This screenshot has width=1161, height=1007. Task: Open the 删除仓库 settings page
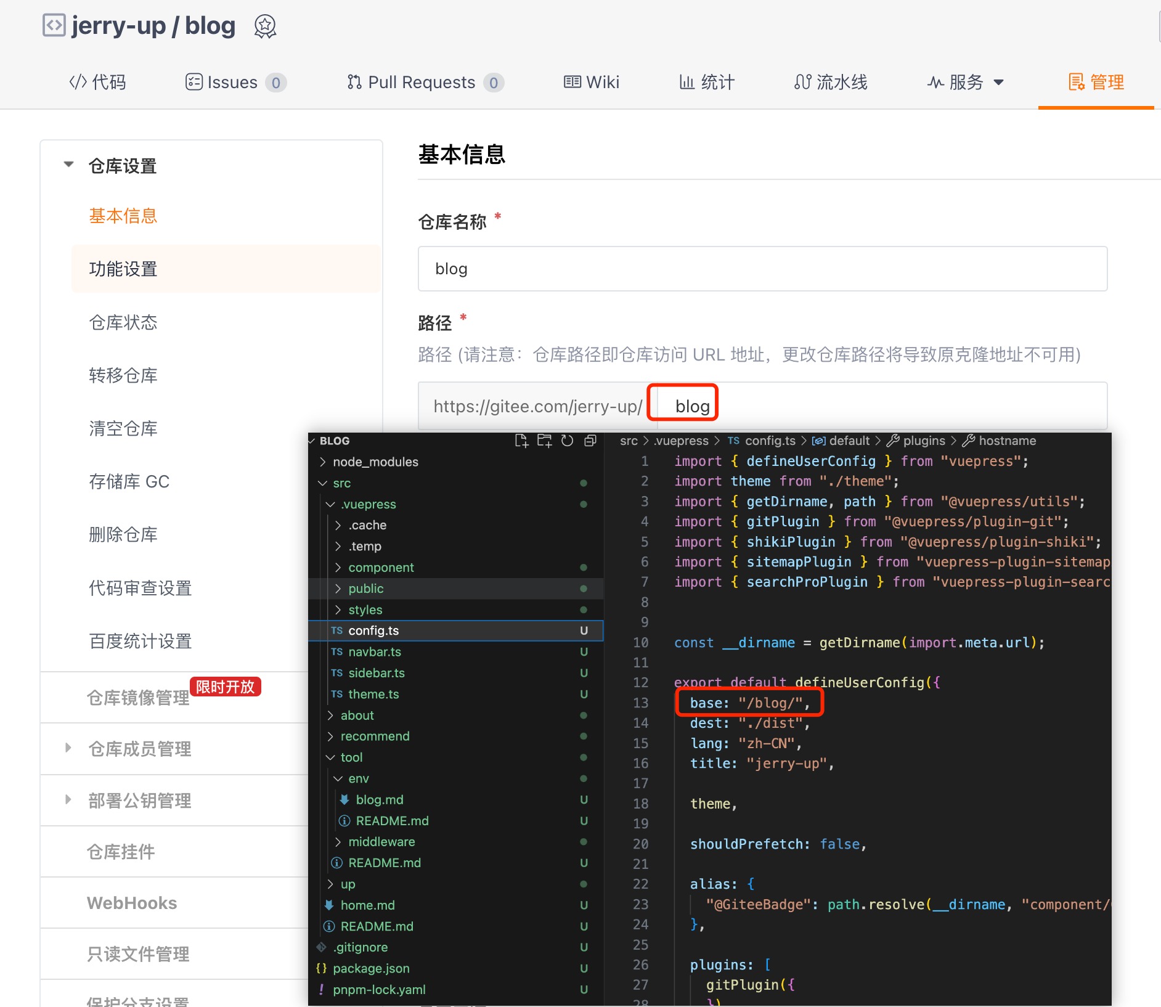[x=123, y=534]
